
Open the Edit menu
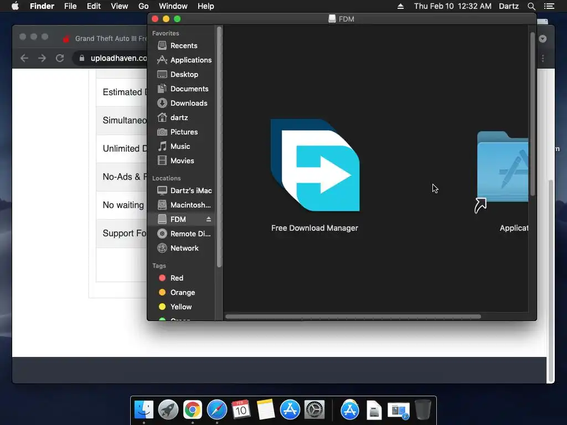(94, 6)
